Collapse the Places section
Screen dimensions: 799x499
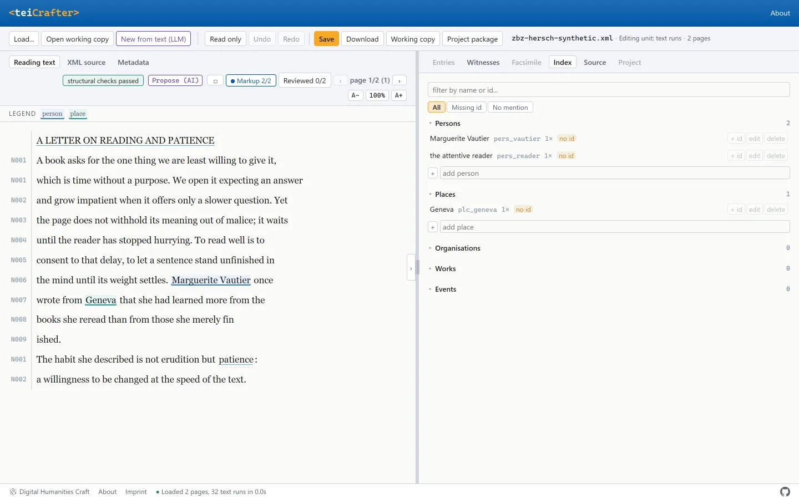[443, 195]
